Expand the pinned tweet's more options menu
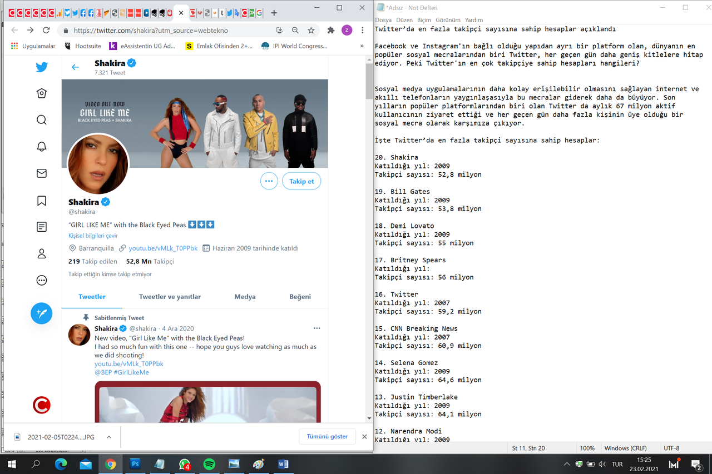Screen dimensions: 712x474 coord(317,328)
